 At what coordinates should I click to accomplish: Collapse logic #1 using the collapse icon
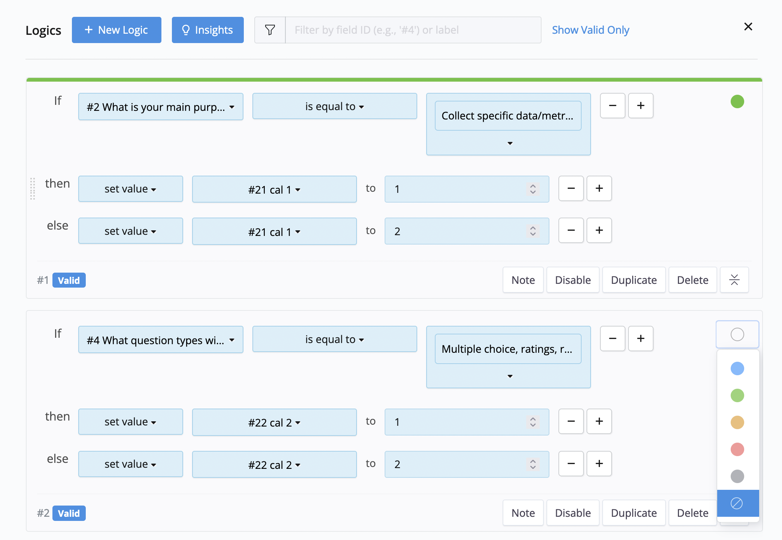tap(734, 280)
